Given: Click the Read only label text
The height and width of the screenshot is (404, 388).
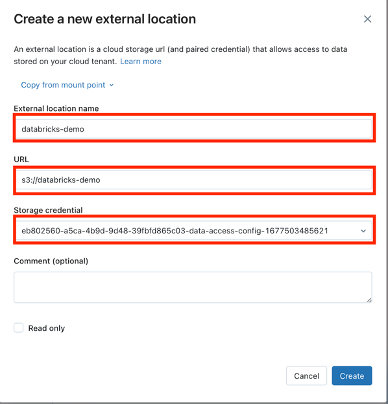Looking at the screenshot, I should (x=47, y=328).
